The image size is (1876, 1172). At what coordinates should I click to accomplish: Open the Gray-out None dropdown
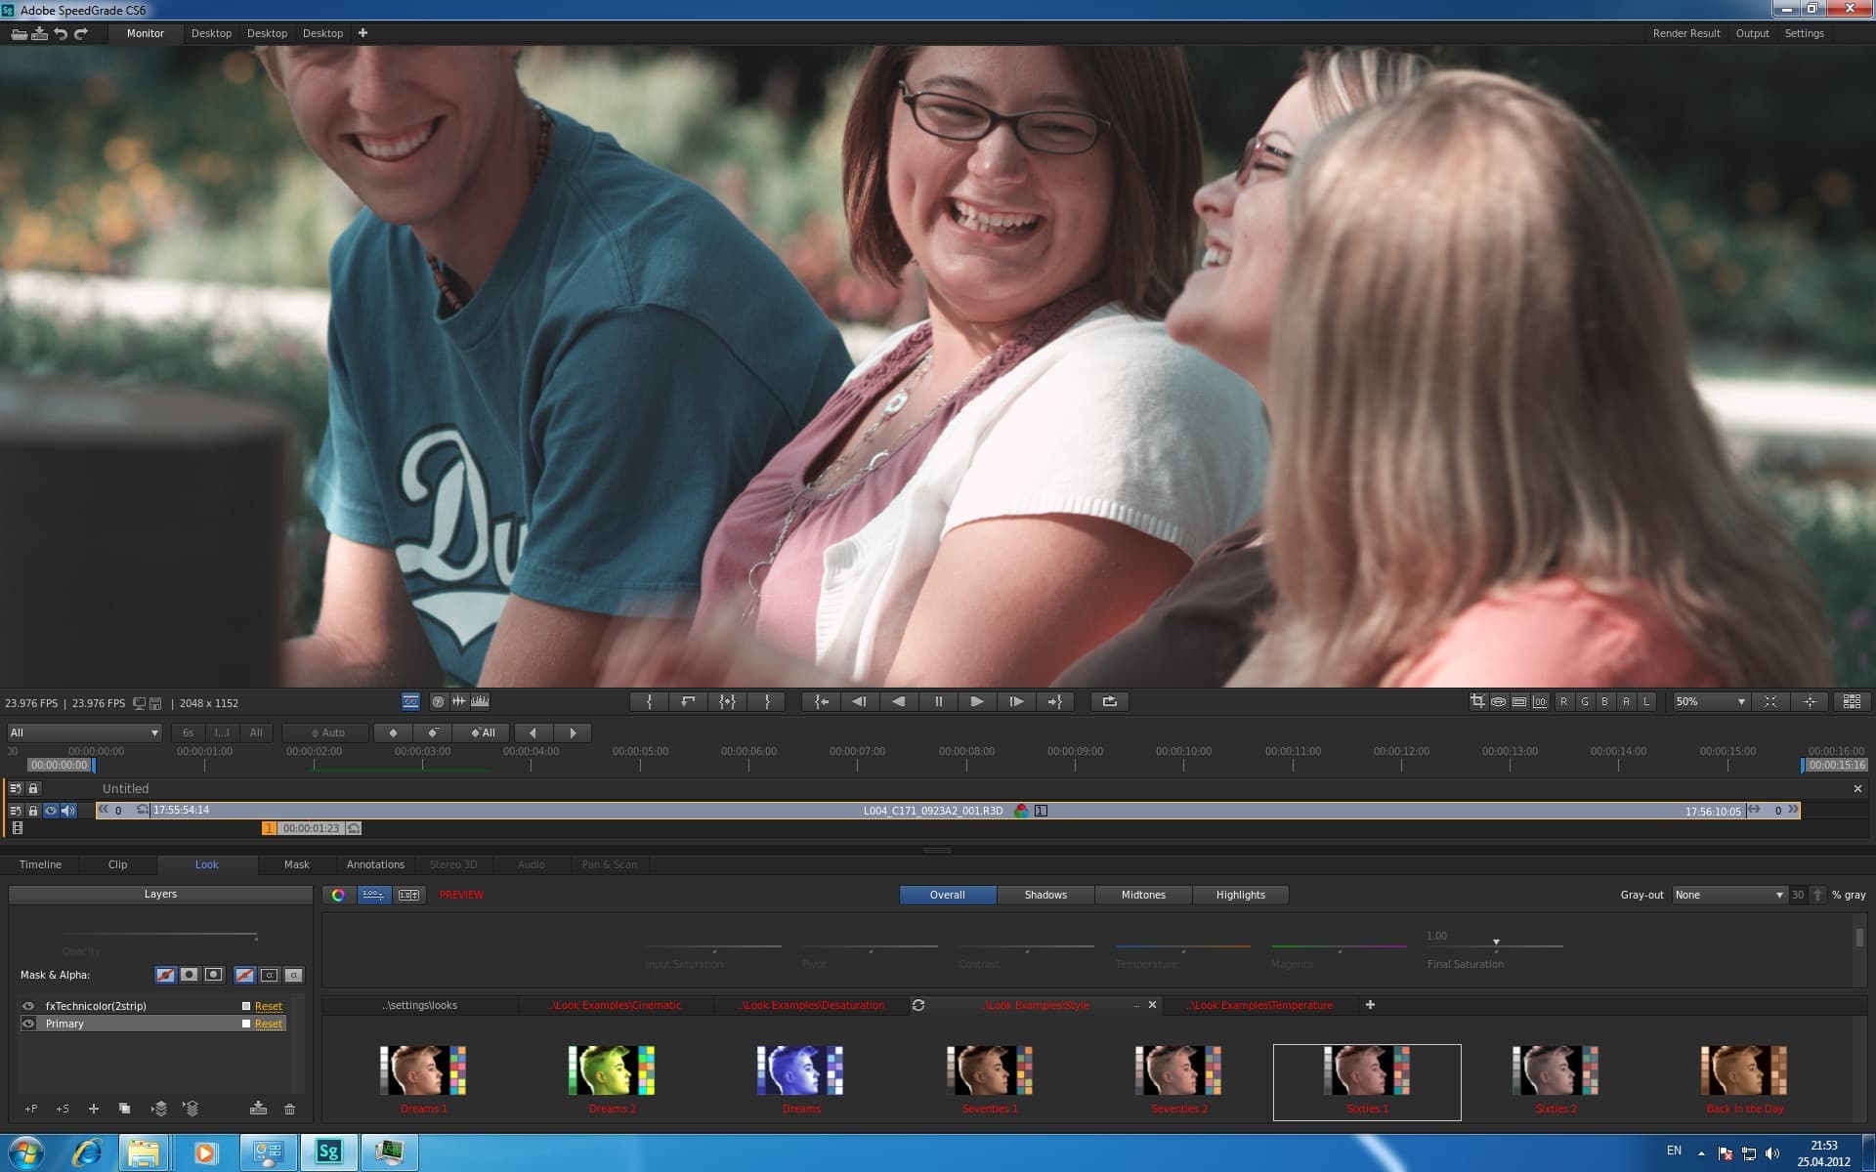pos(1728,895)
